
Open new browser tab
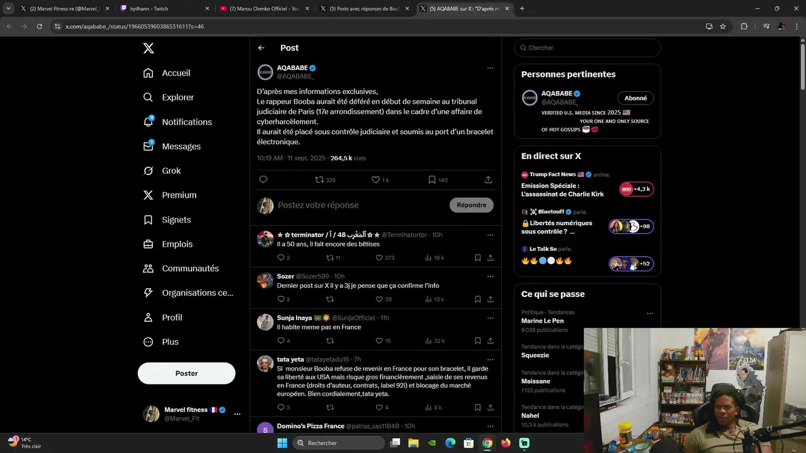point(521,9)
